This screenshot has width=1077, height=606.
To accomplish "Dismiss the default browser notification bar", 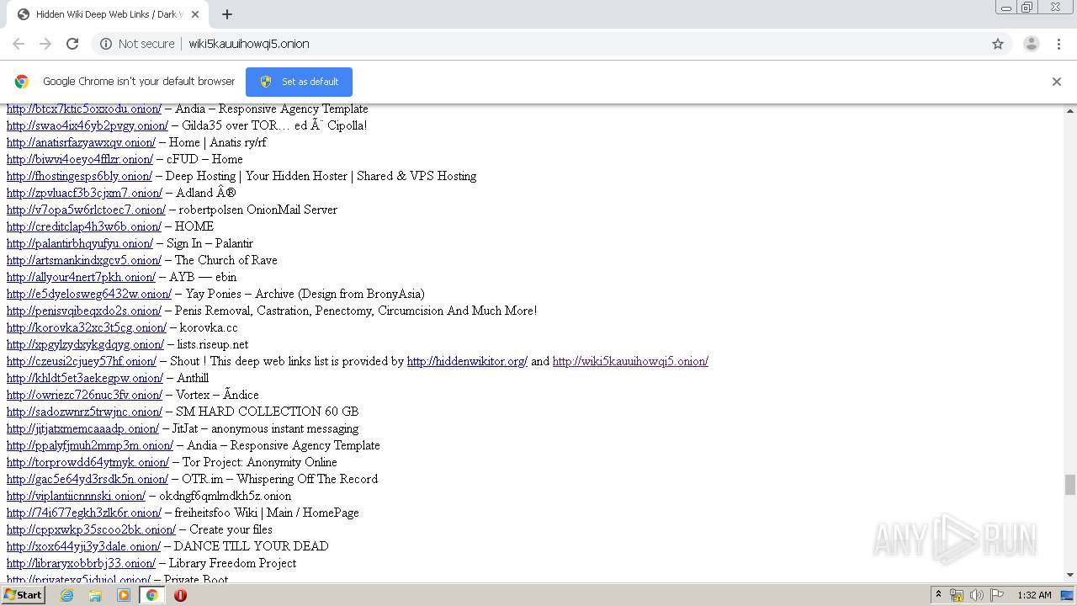I will [x=1057, y=82].
